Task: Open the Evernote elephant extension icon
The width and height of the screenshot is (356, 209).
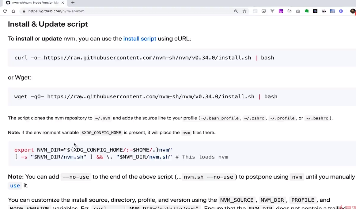Action: pyautogui.click(x=307, y=11)
